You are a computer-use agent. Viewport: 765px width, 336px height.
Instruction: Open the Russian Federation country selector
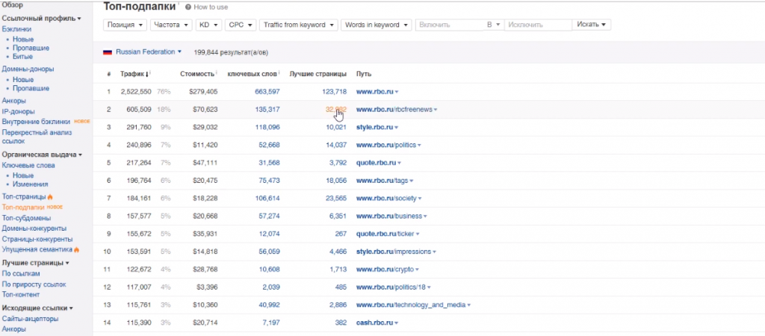click(149, 52)
